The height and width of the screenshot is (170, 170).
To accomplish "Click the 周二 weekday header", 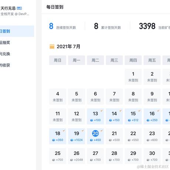I will click(95, 60).
